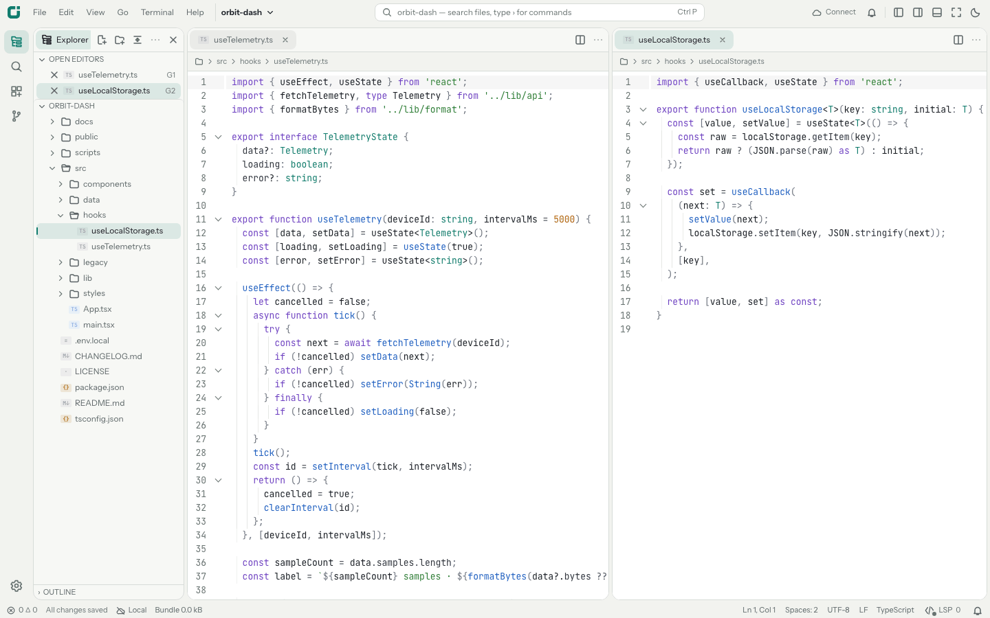Toggle fullscreen mode icon
Image resolution: width=990 pixels, height=618 pixels.
click(956, 12)
